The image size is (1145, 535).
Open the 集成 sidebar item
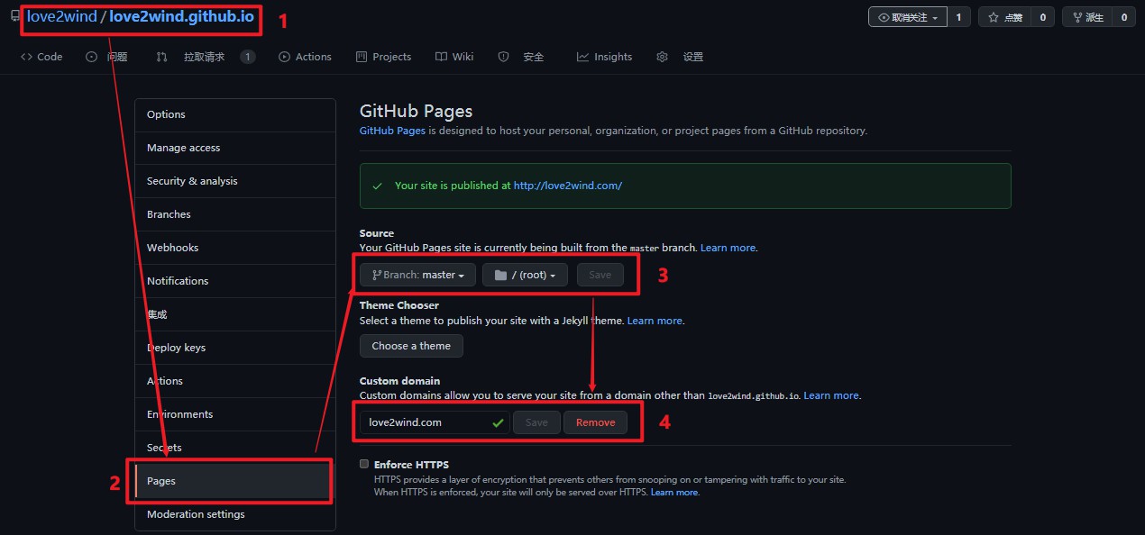pos(235,314)
